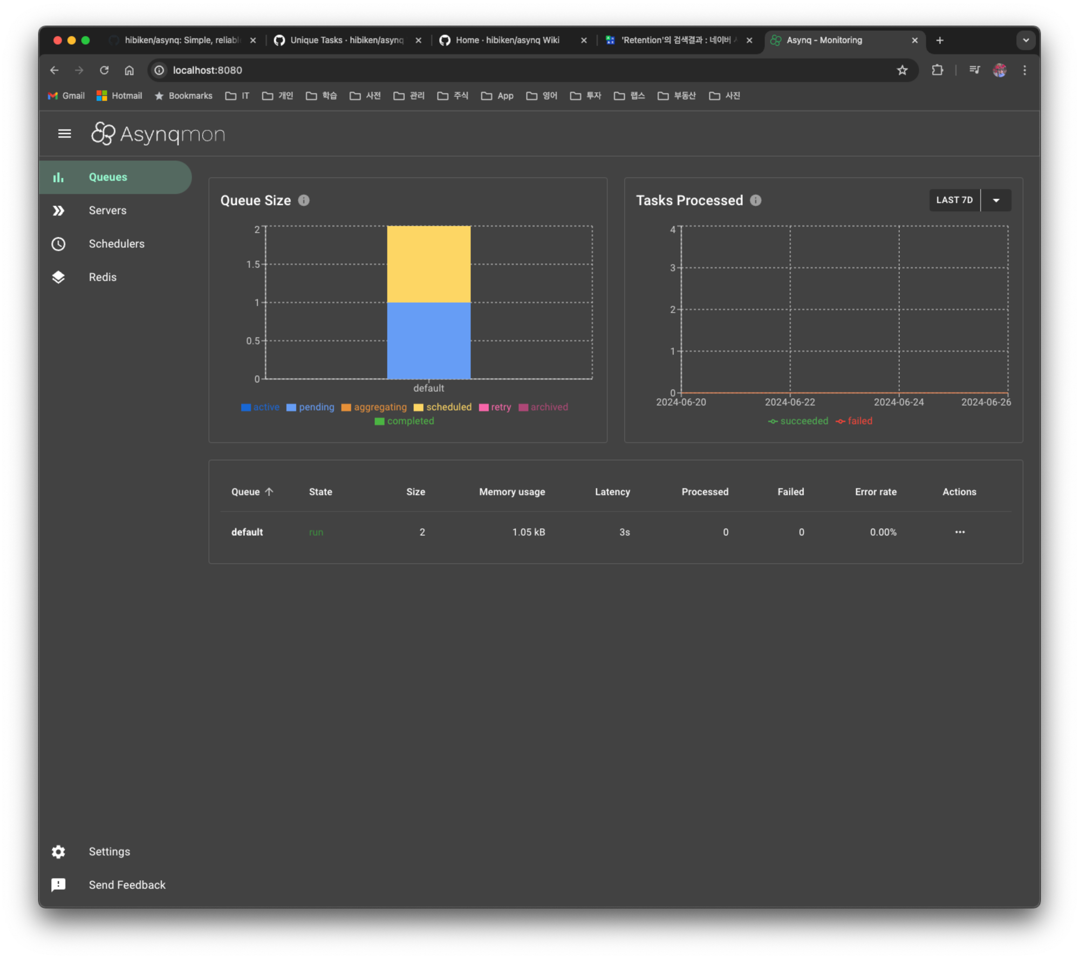Click the Send Feedback icon
The height and width of the screenshot is (959, 1079).
(x=58, y=885)
